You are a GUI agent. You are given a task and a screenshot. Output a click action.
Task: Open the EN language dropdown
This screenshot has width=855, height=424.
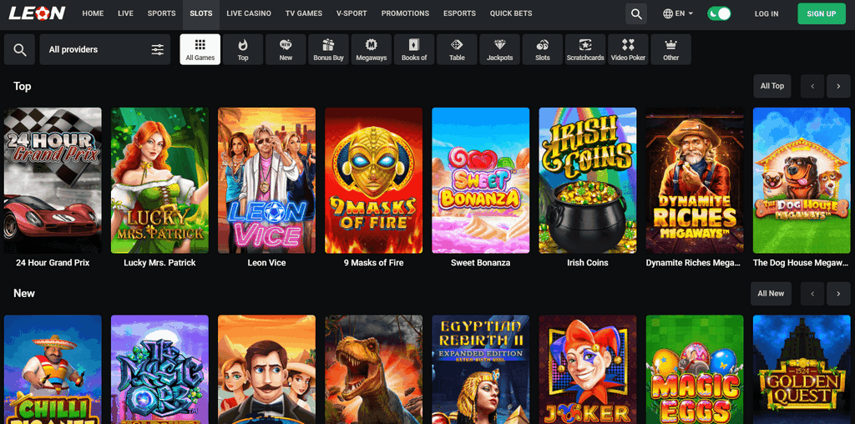coord(678,14)
